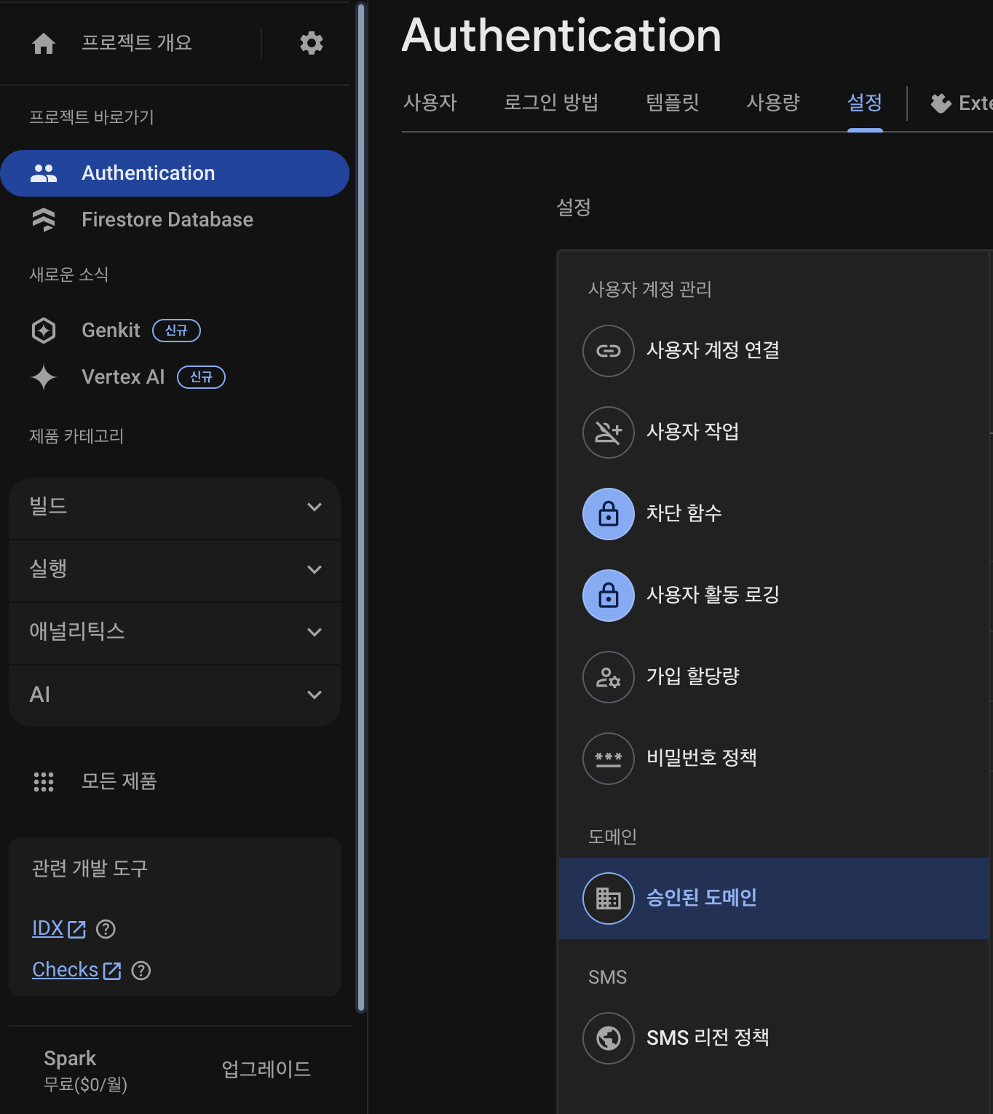Open 차단 함수 settings
Viewport: 993px width, 1114px height.
773,514
